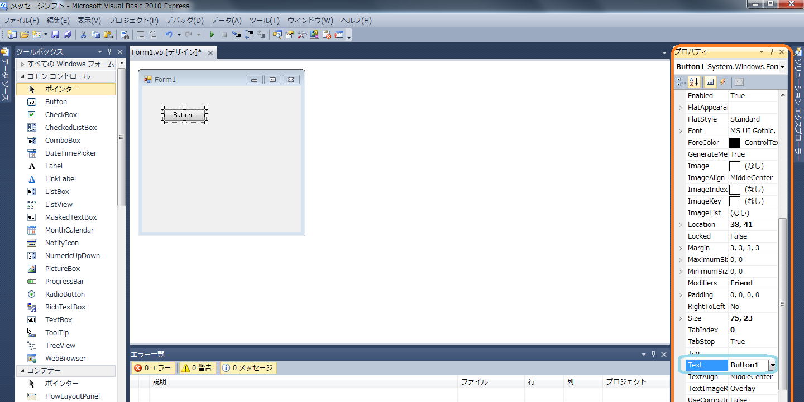
Task: Select the TextBox control in Toolbox
Action: pyautogui.click(x=66, y=320)
